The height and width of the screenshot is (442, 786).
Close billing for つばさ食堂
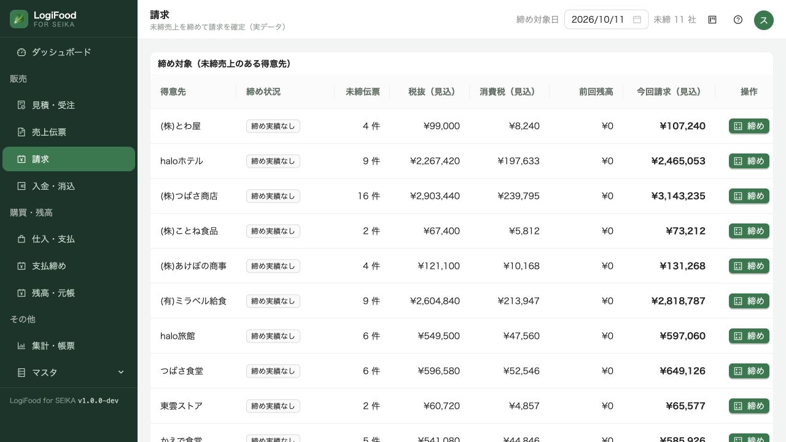click(x=749, y=371)
